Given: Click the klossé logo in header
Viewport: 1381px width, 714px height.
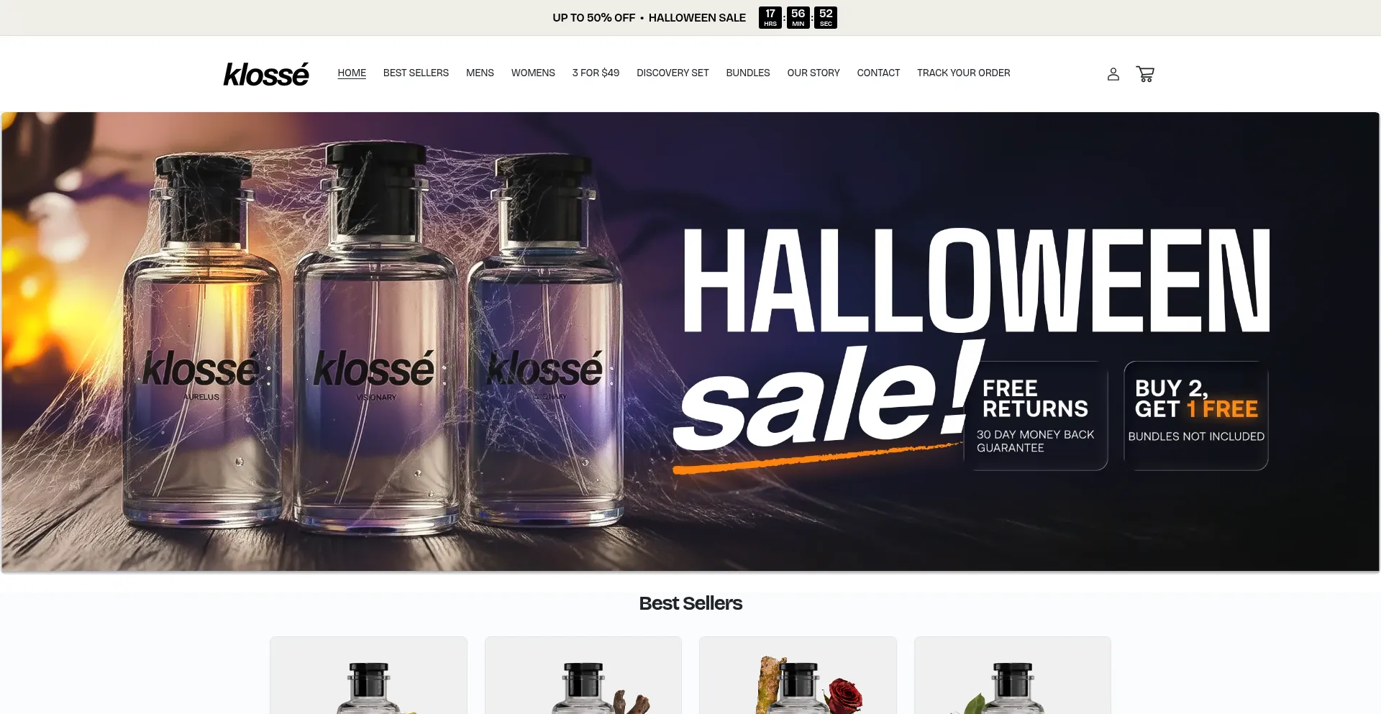Looking at the screenshot, I should [x=266, y=74].
